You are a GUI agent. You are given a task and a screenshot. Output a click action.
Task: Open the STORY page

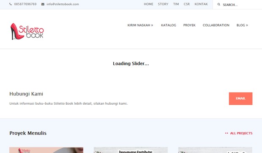163,4
